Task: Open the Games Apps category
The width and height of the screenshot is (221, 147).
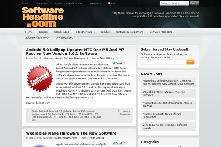Action: 62,32
